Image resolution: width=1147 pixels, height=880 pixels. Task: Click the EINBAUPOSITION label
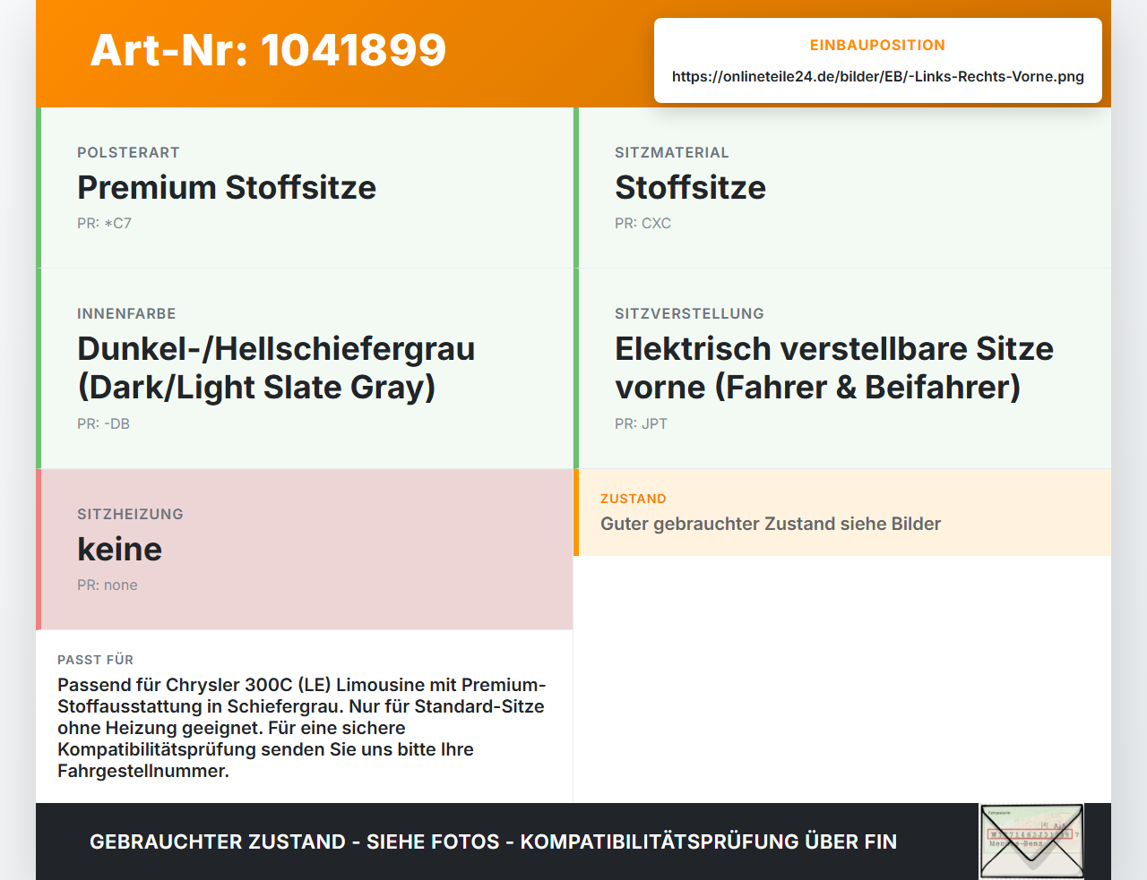(x=878, y=45)
